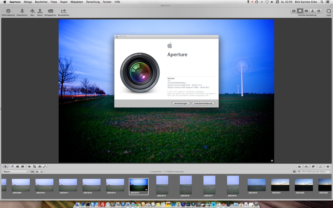333x208 pixels.
Task: Open the Darstellung menu
Action: point(93,2)
